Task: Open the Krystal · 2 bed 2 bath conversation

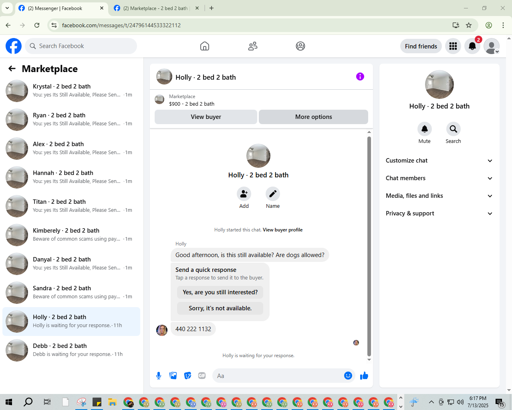Action: [x=71, y=91]
